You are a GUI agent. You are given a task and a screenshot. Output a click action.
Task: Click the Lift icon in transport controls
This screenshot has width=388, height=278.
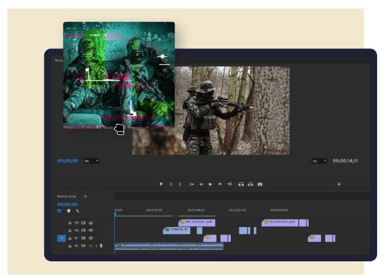click(x=241, y=184)
